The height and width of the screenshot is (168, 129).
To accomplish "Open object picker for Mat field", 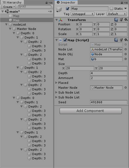I will pyautogui.click(x=126, y=59).
